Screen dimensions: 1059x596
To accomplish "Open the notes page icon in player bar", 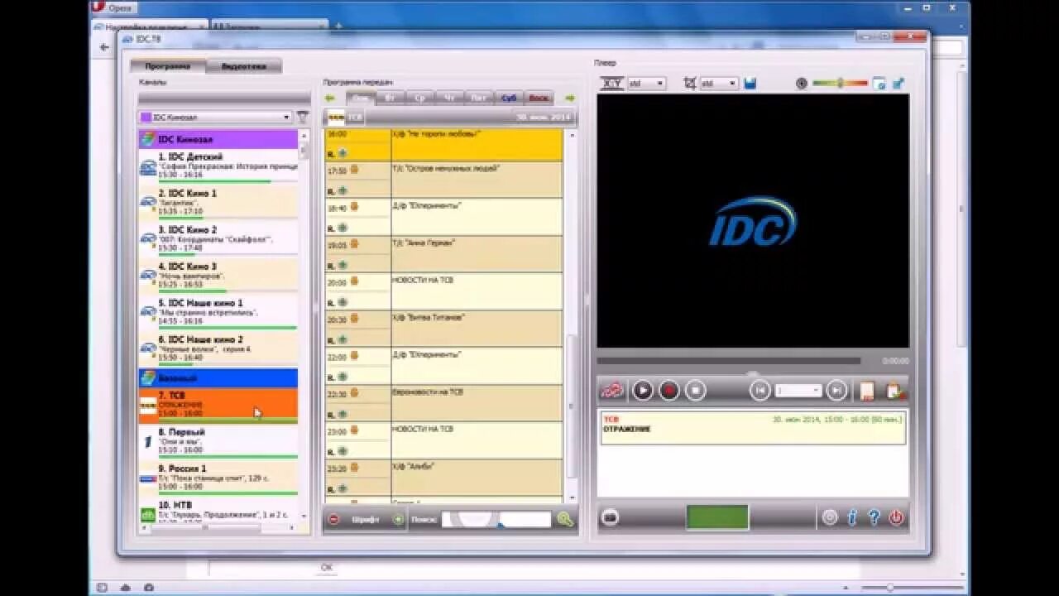I will [867, 390].
